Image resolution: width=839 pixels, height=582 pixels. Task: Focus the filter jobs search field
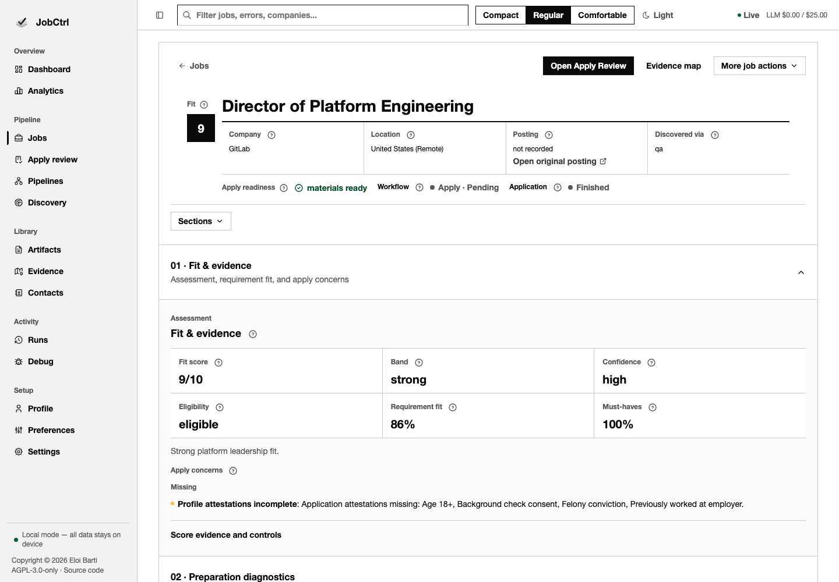point(323,15)
